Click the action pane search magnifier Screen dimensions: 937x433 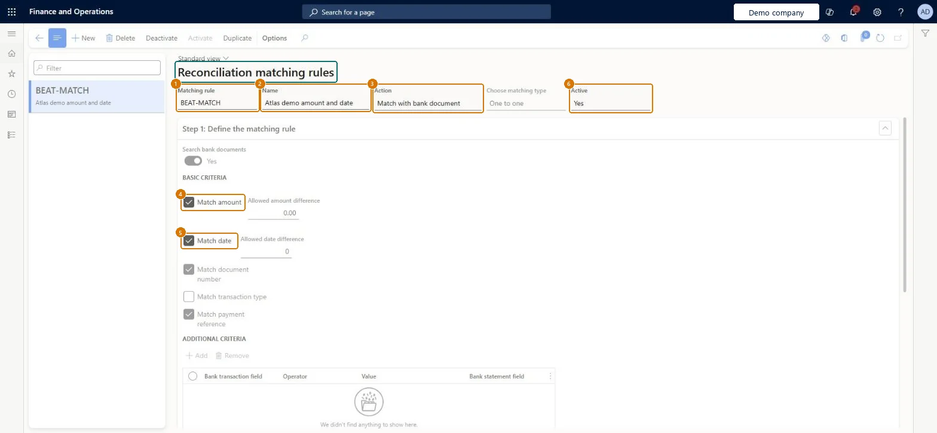point(305,38)
